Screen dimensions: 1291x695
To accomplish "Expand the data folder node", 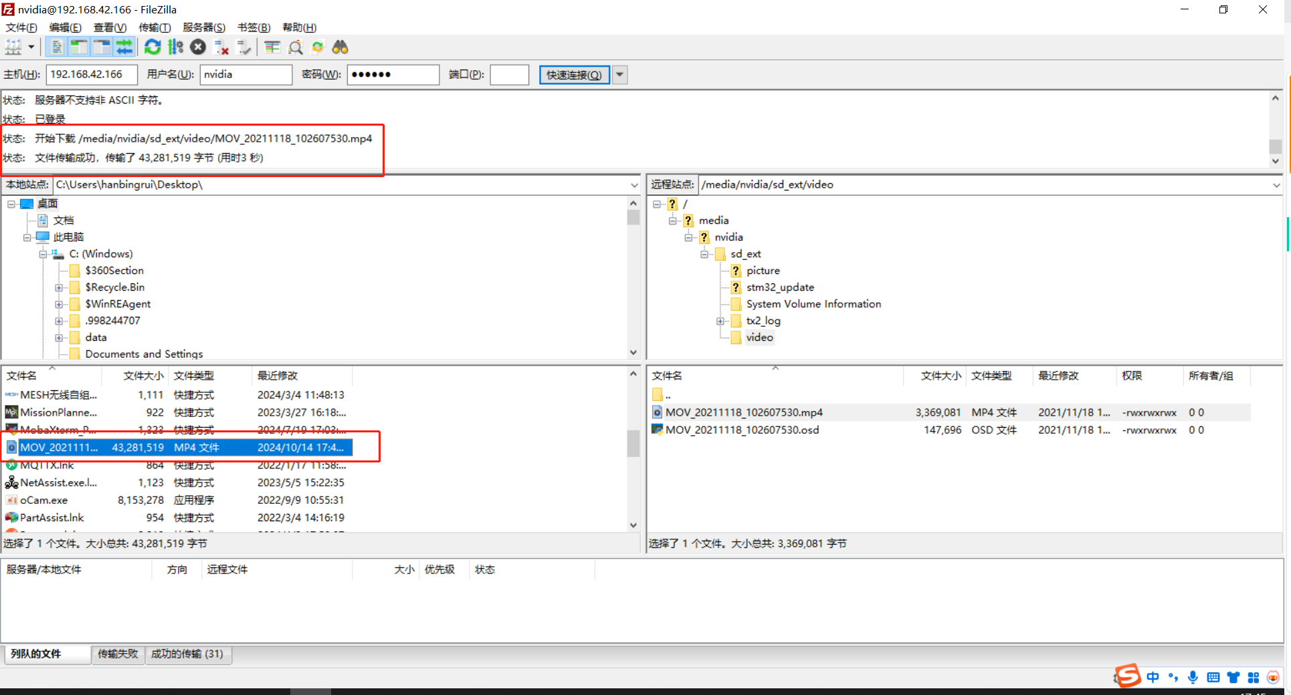I will point(59,337).
